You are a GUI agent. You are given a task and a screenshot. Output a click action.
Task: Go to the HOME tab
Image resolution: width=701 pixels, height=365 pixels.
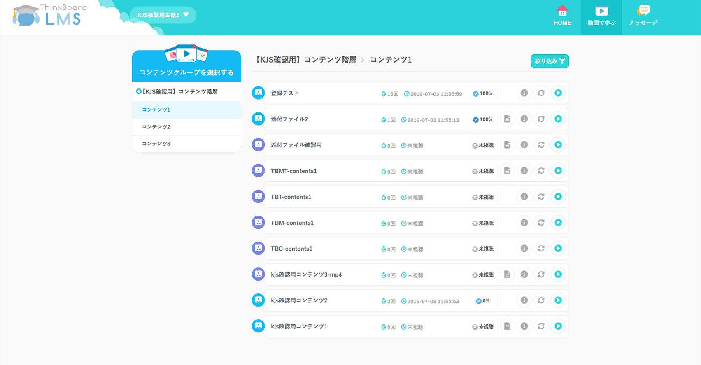(x=562, y=16)
